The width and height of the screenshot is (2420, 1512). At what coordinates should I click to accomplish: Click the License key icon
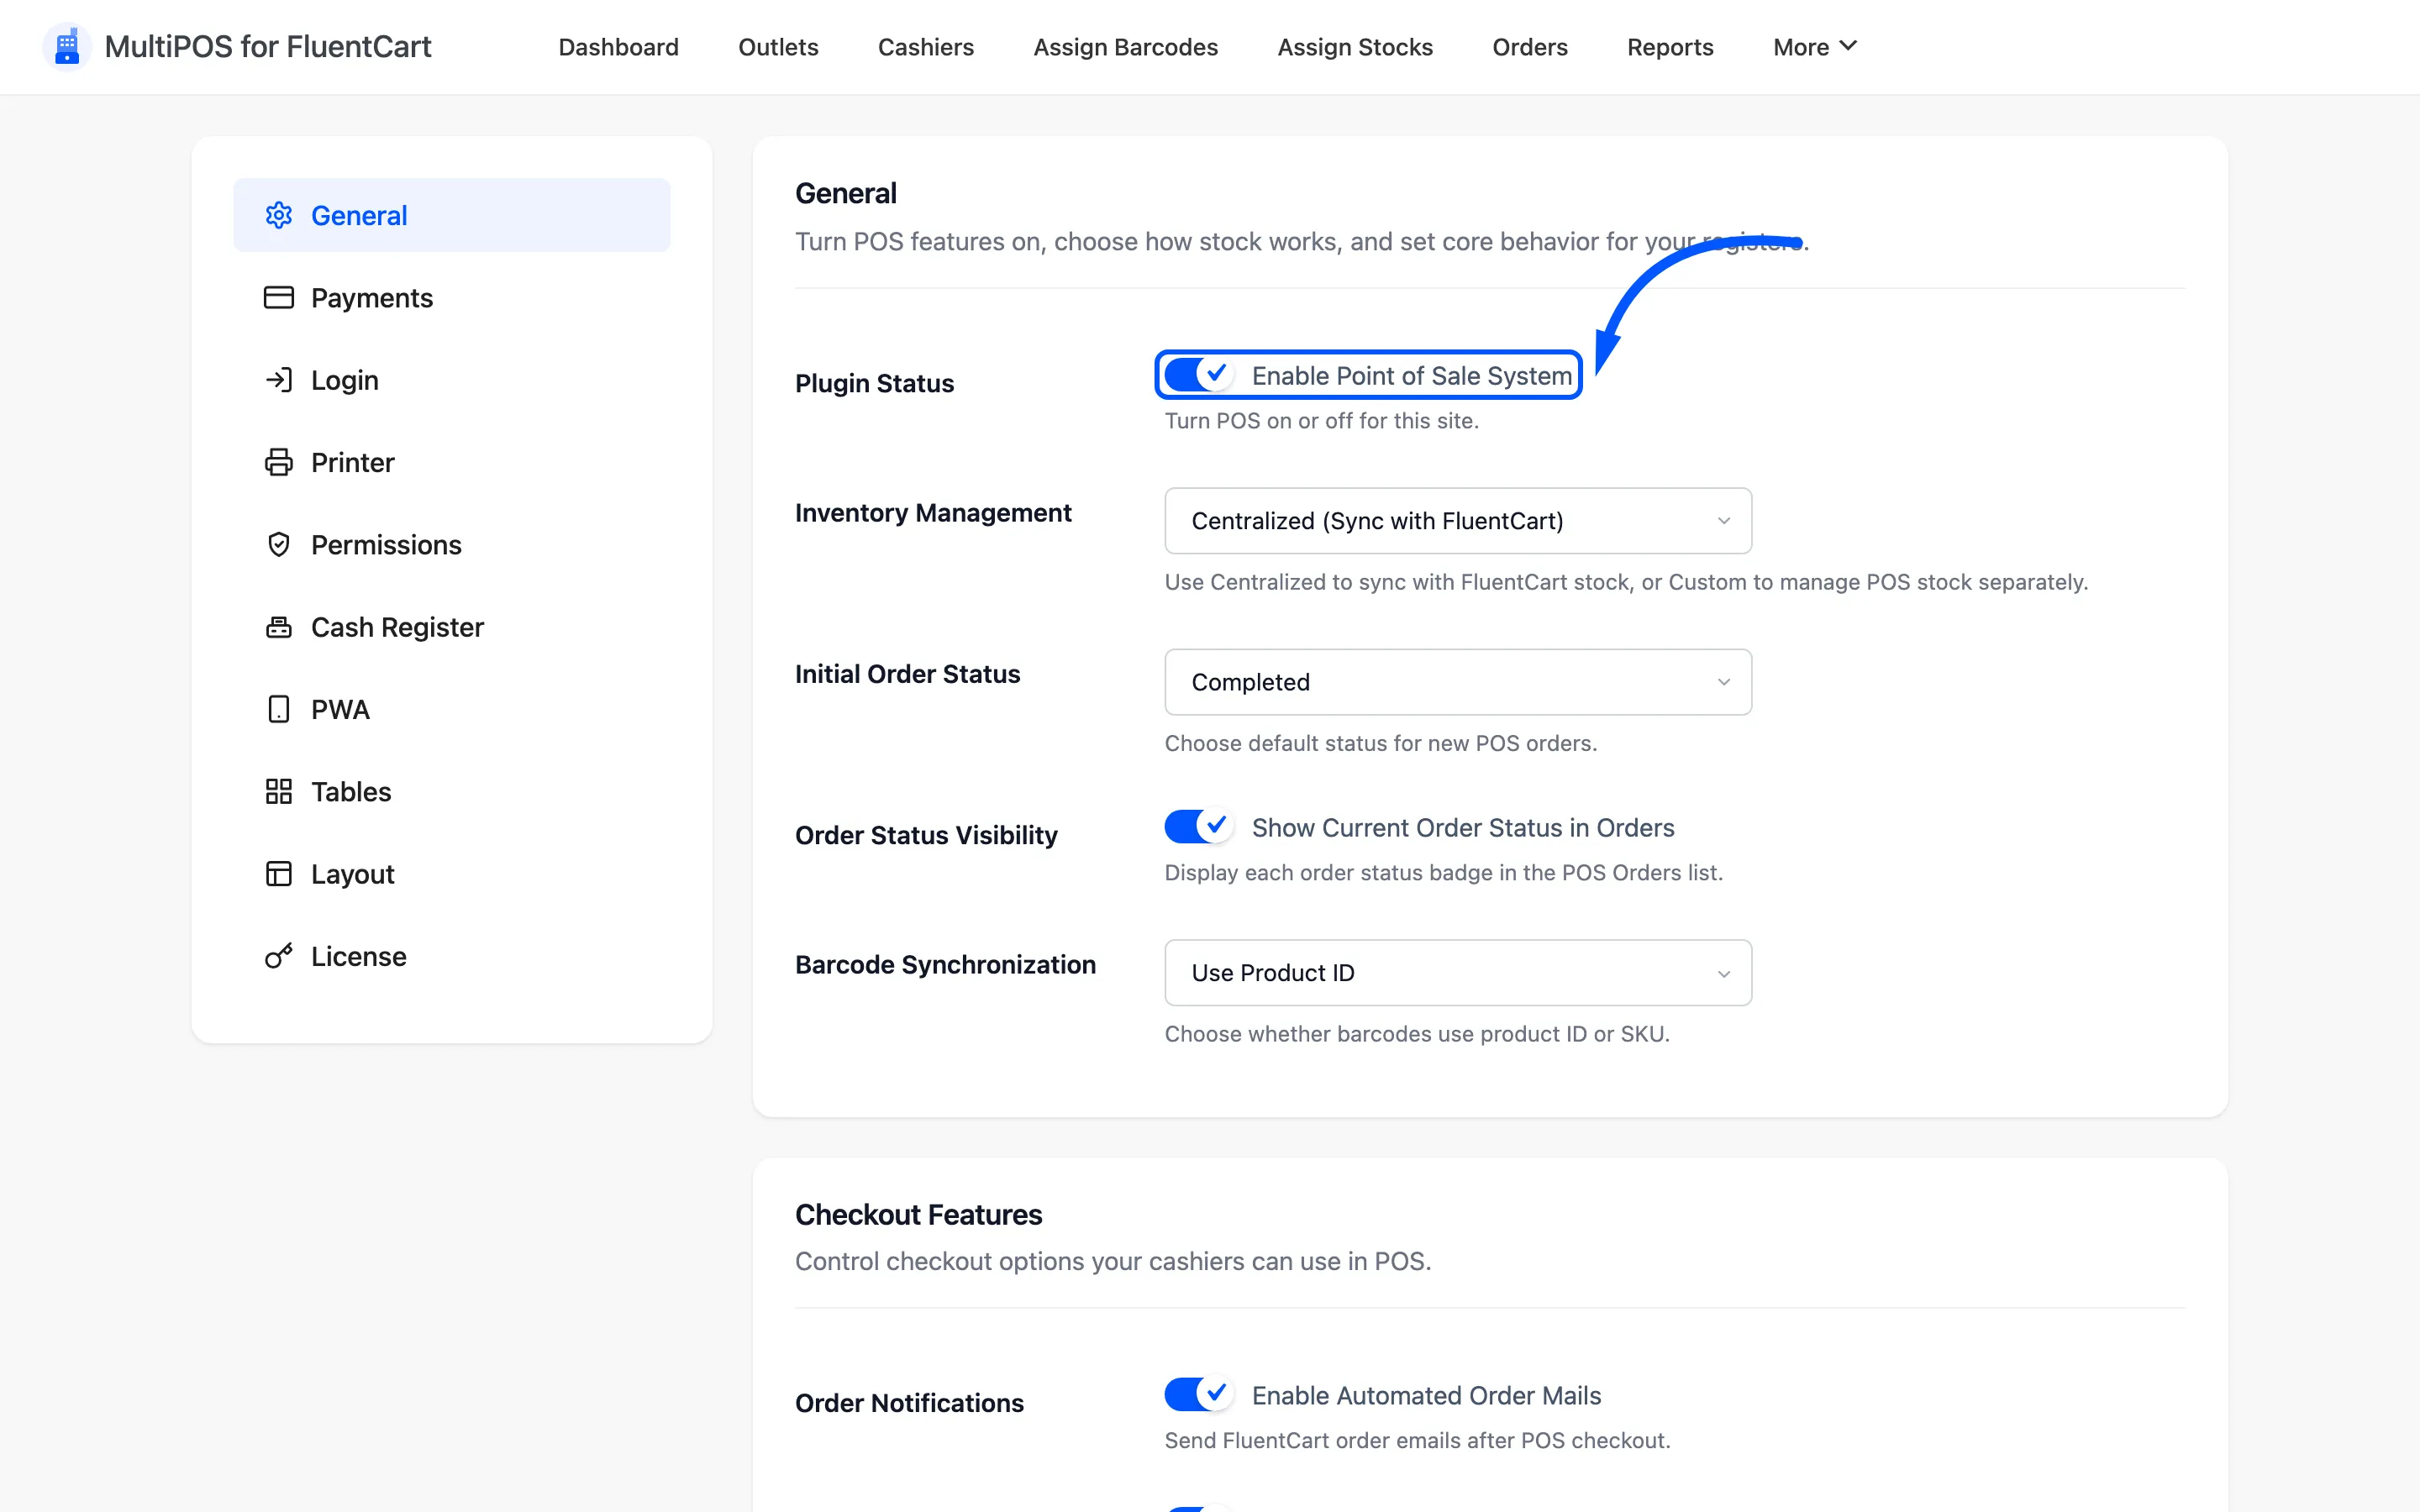[278, 956]
